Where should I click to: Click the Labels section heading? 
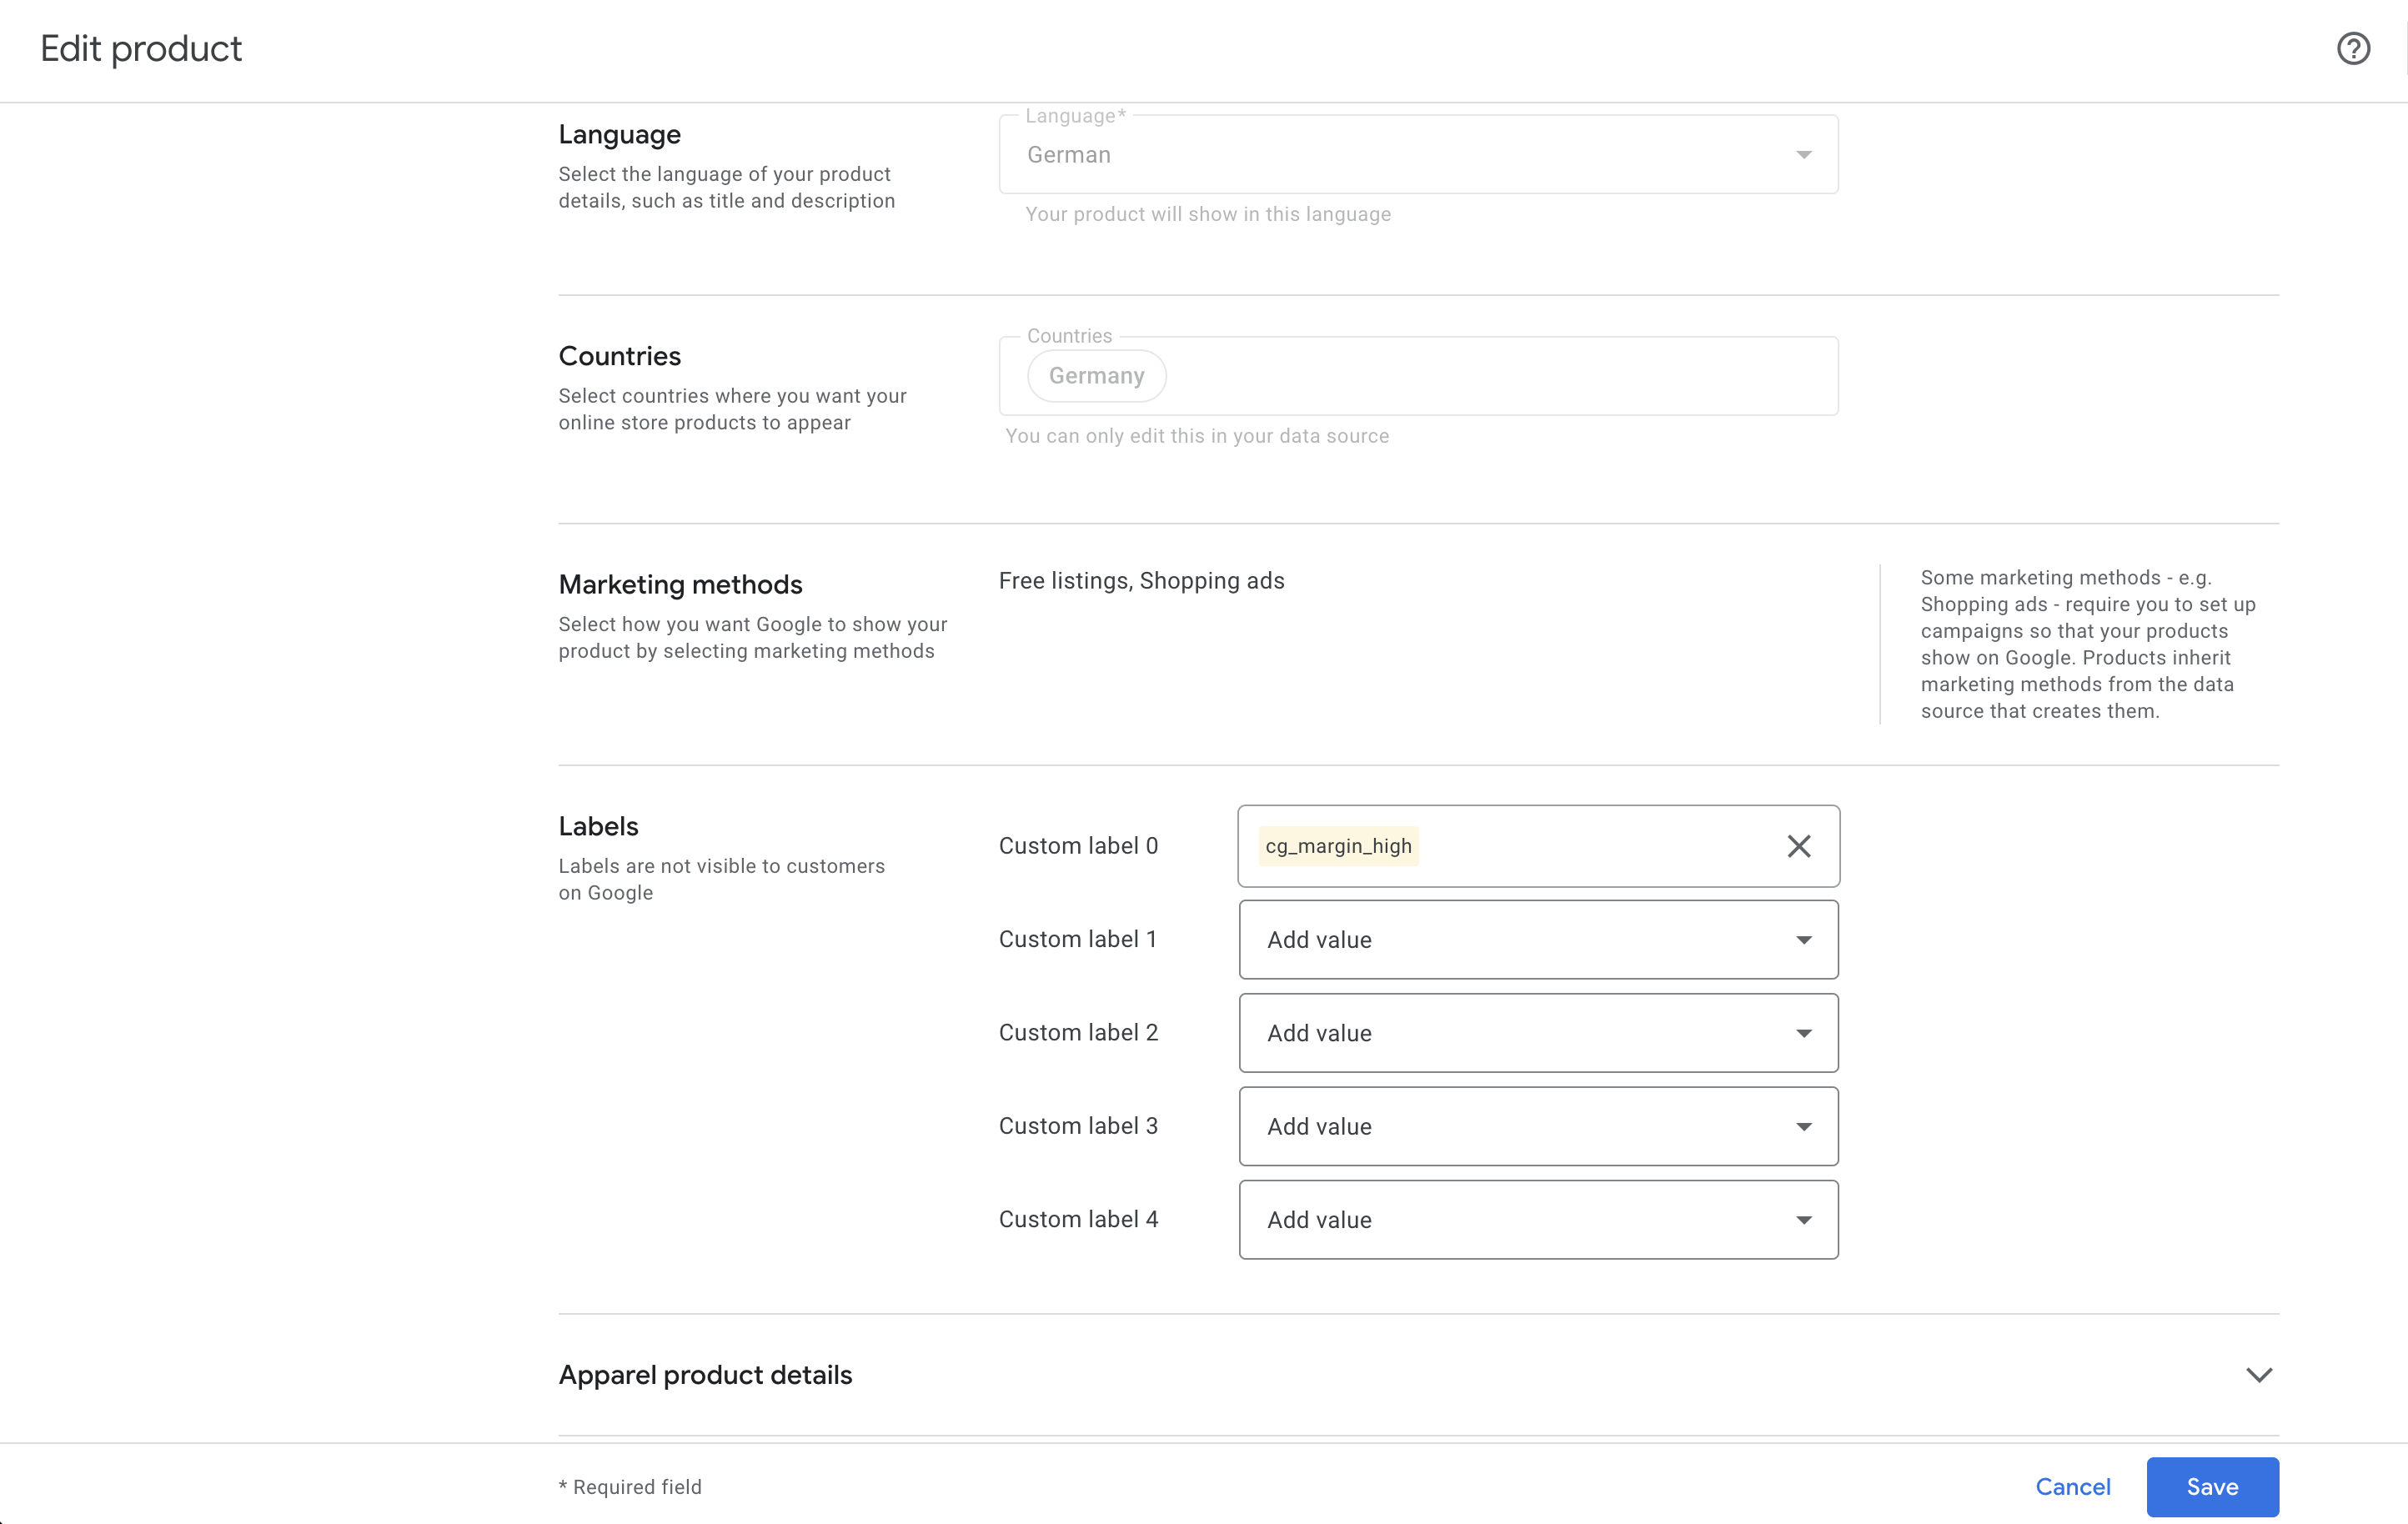(598, 826)
